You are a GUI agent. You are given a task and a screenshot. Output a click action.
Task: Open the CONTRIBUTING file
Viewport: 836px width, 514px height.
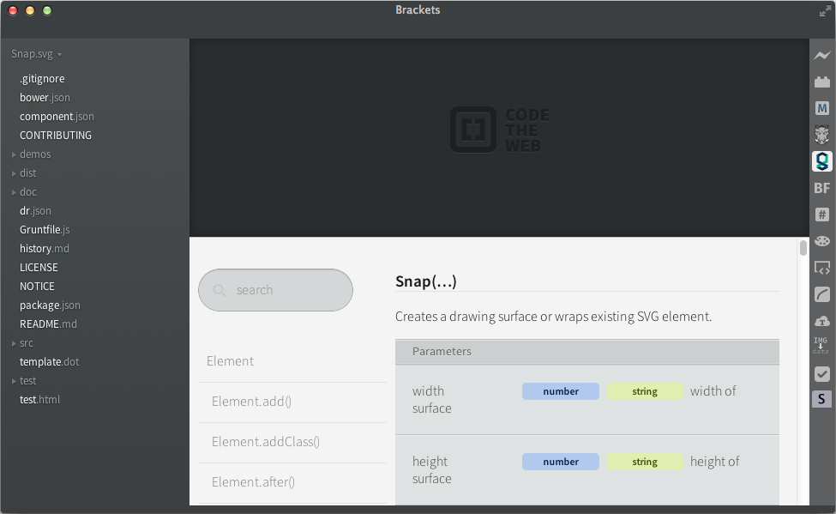56,135
